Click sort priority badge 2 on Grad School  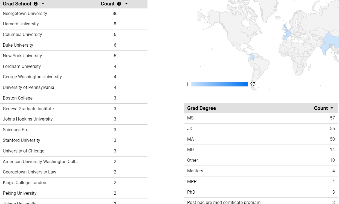tap(36, 4)
